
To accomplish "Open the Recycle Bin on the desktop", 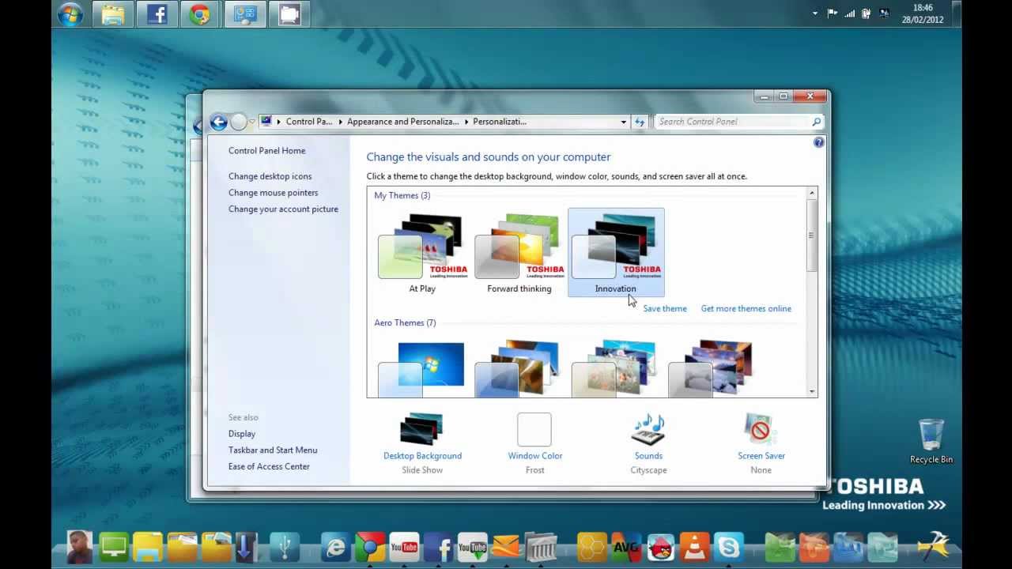I will point(931,440).
